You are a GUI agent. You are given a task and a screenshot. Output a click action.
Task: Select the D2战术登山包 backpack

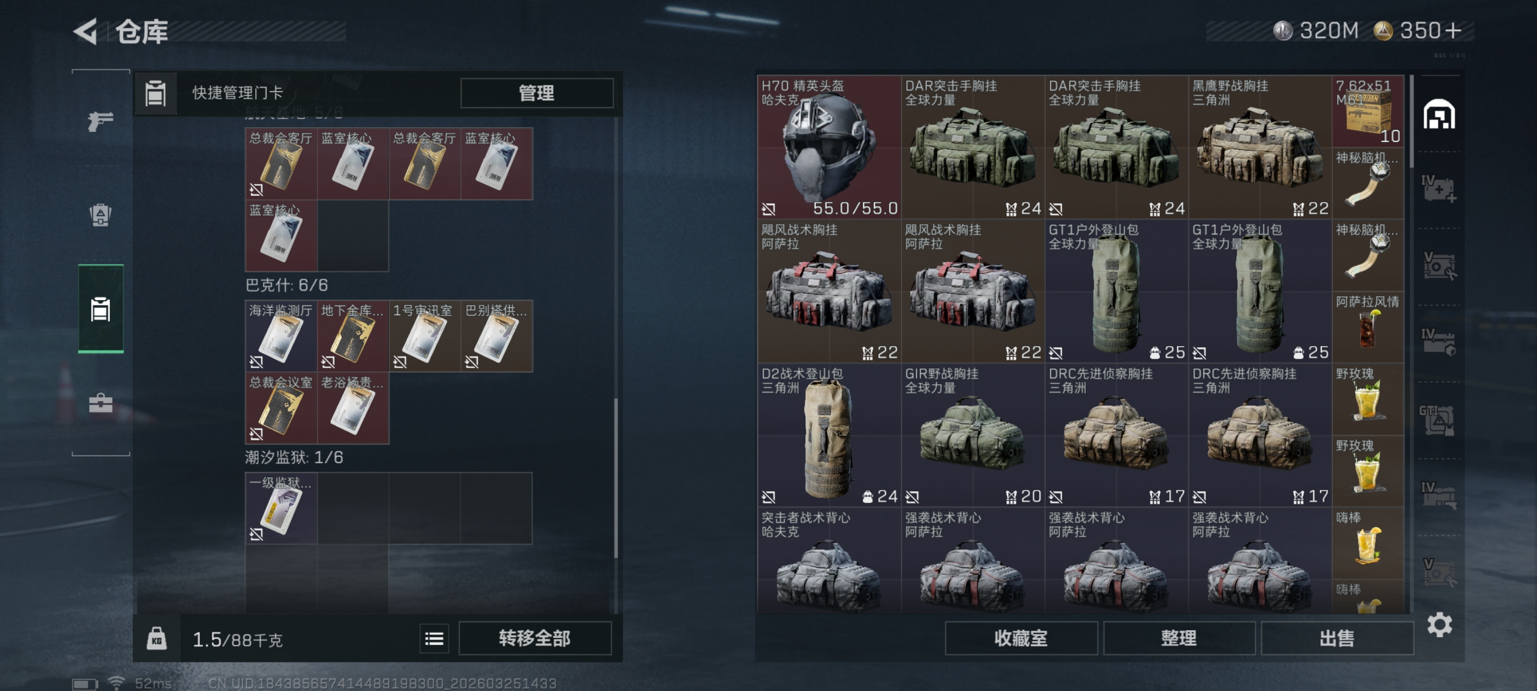[829, 435]
